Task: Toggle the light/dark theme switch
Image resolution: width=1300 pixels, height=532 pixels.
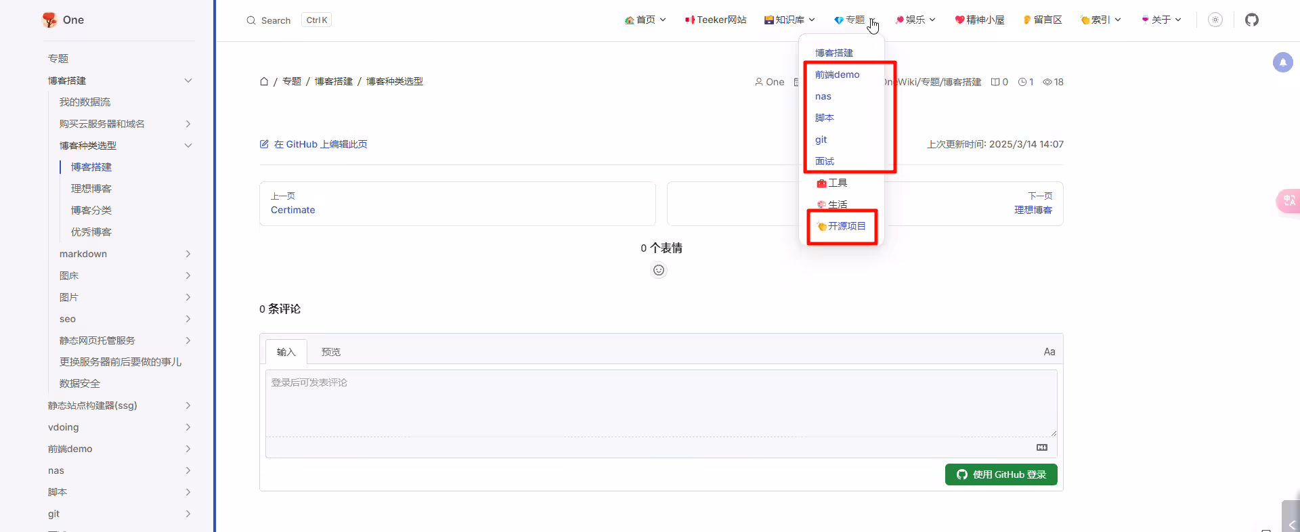Action: pos(1215,20)
